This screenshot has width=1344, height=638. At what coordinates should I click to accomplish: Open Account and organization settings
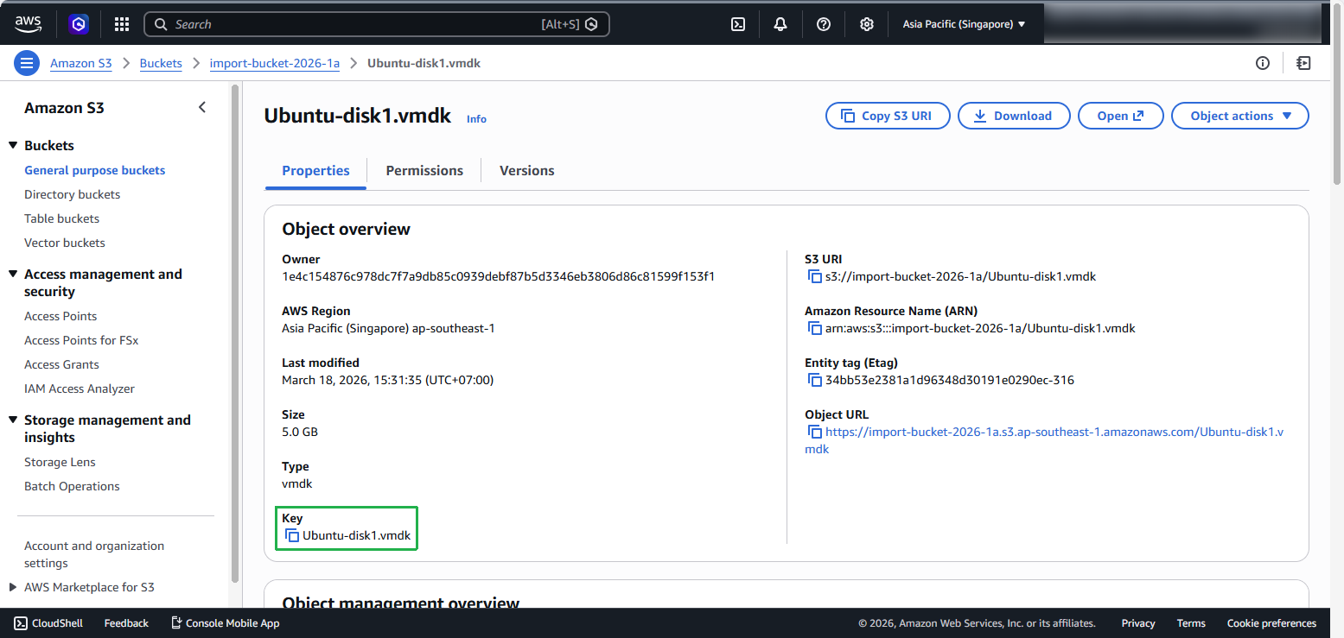(94, 554)
